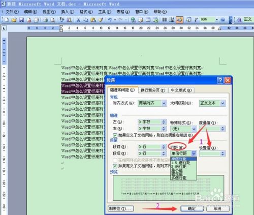
Task: Click the 段后 spacing spinner arrows
Action: click(x=164, y=153)
